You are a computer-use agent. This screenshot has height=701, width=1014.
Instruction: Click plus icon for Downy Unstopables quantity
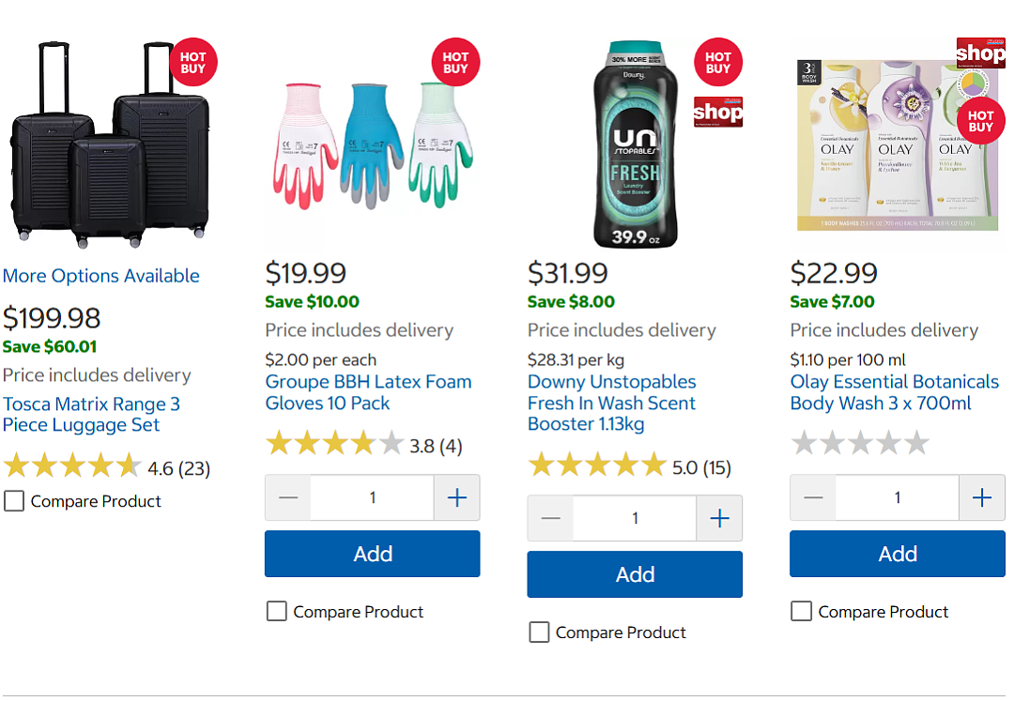[x=720, y=518]
